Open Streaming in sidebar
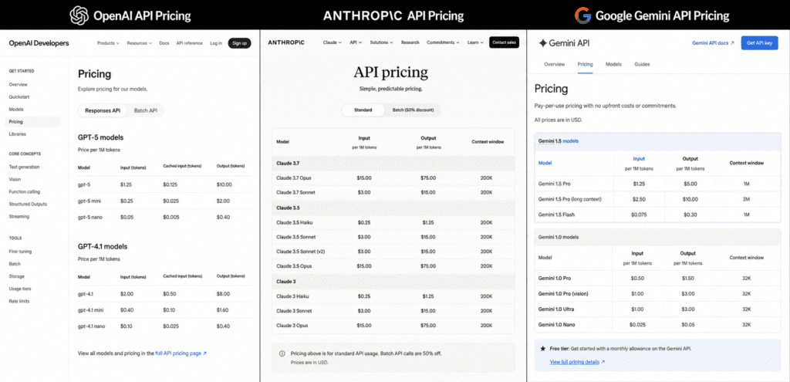This screenshot has width=790, height=382. click(19, 217)
